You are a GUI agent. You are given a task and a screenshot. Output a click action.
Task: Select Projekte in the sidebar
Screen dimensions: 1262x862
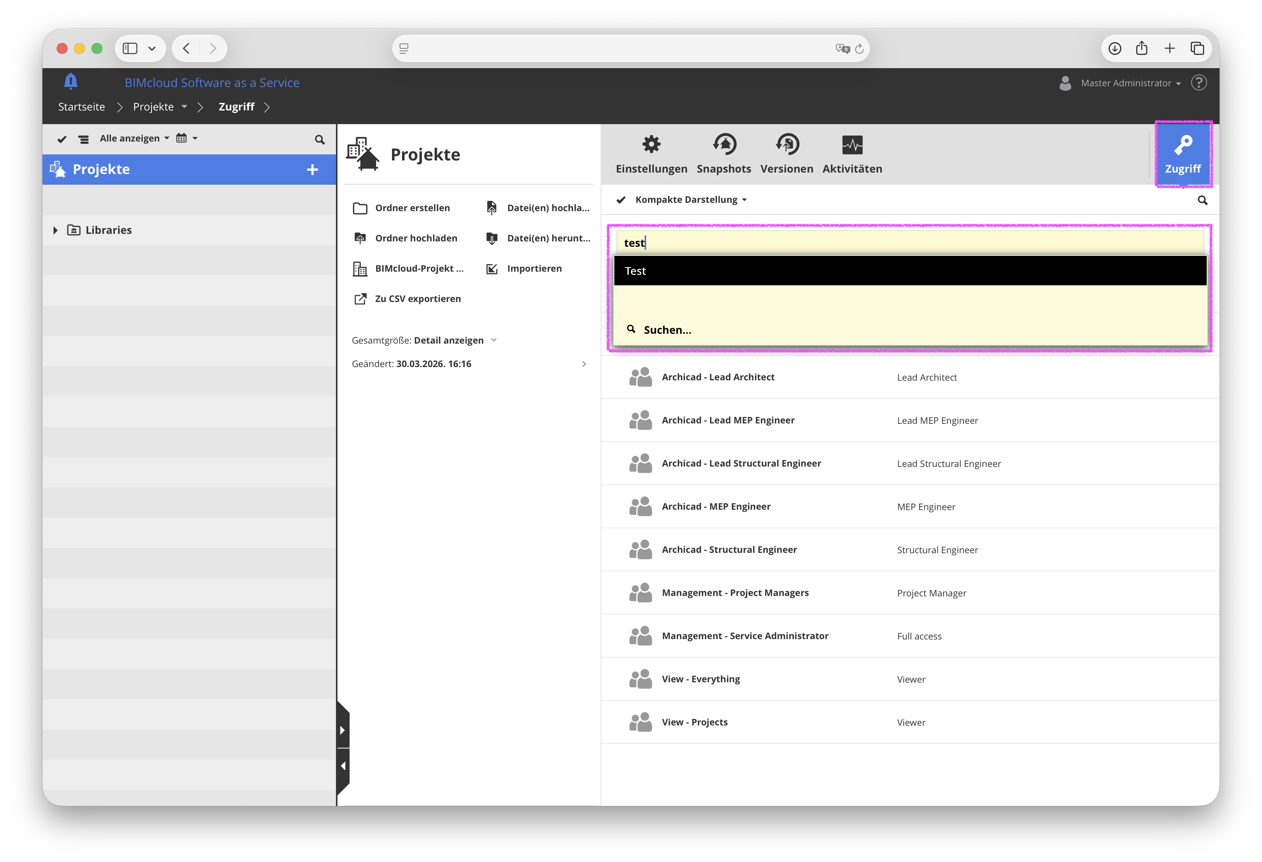tap(189, 170)
